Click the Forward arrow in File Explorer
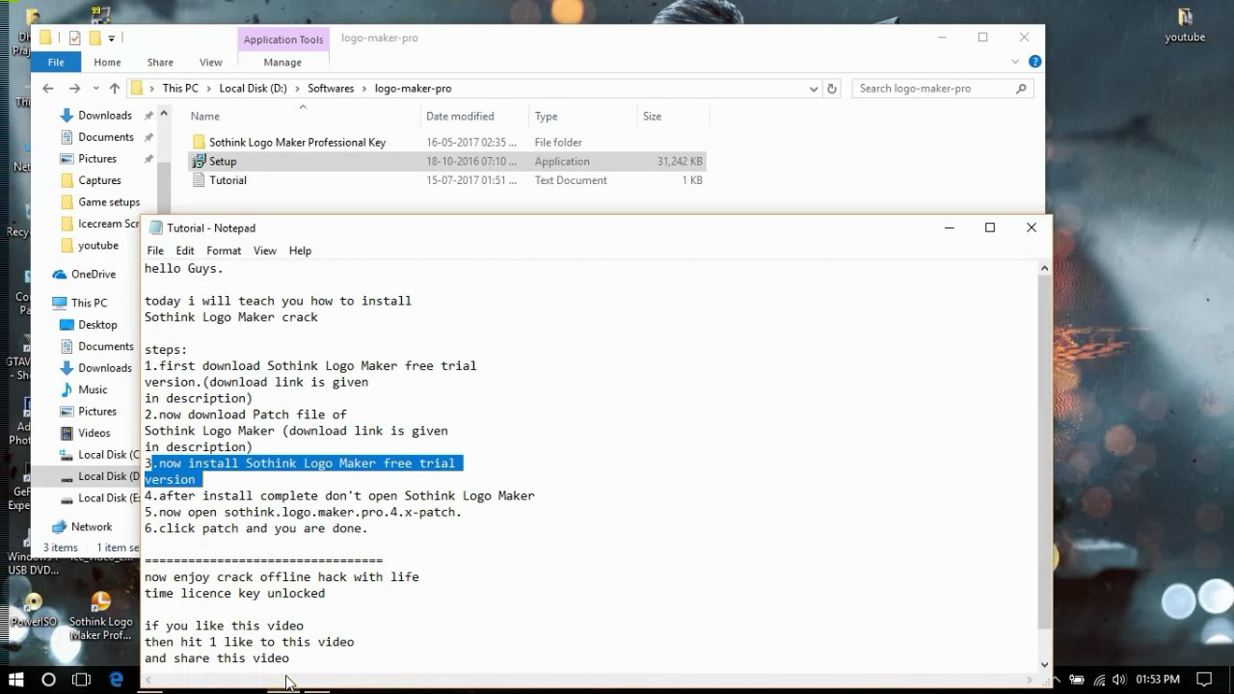The height and width of the screenshot is (694, 1234). pyautogui.click(x=74, y=88)
